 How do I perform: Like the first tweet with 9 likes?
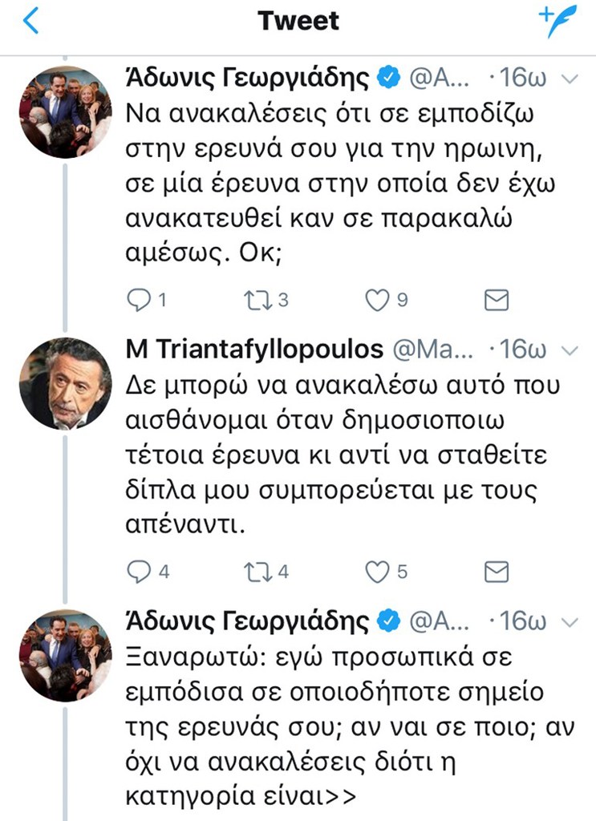pyautogui.click(x=376, y=300)
